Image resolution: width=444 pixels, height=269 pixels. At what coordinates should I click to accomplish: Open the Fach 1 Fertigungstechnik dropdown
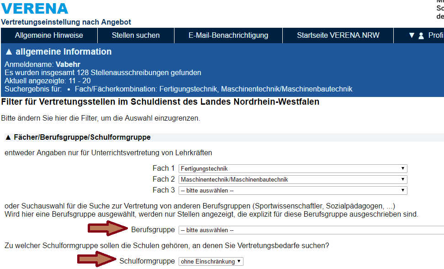292,168
